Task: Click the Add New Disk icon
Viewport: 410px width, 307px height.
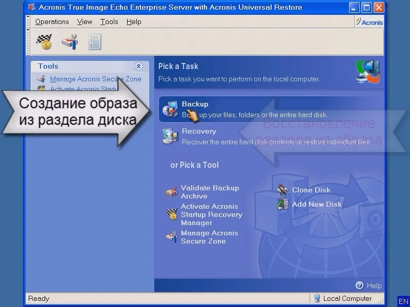Action: pos(283,204)
